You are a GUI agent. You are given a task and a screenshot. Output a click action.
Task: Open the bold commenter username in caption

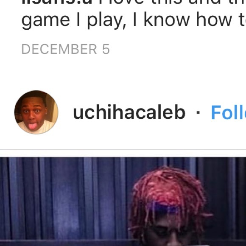57,2
